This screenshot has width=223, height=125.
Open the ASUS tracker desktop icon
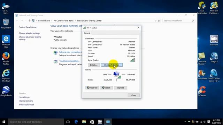pos(202,8)
